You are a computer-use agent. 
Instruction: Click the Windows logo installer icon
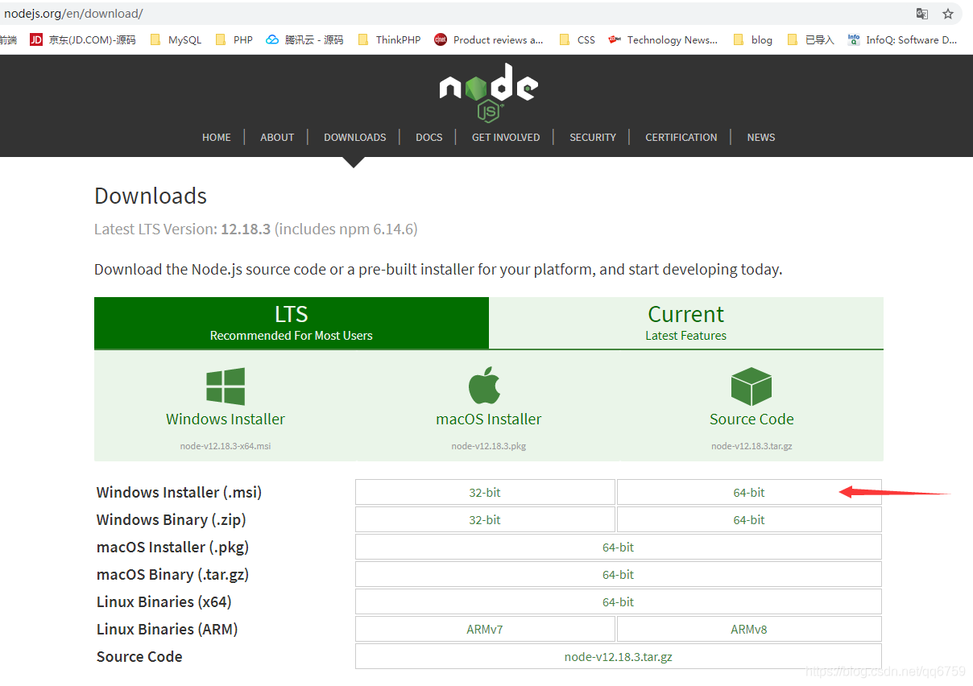click(226, 386)
